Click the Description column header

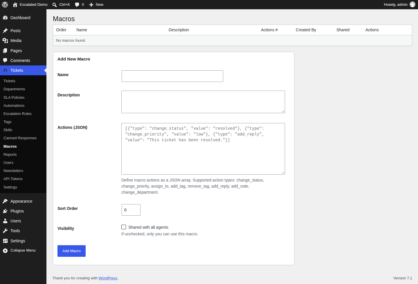tap(179, 30)
